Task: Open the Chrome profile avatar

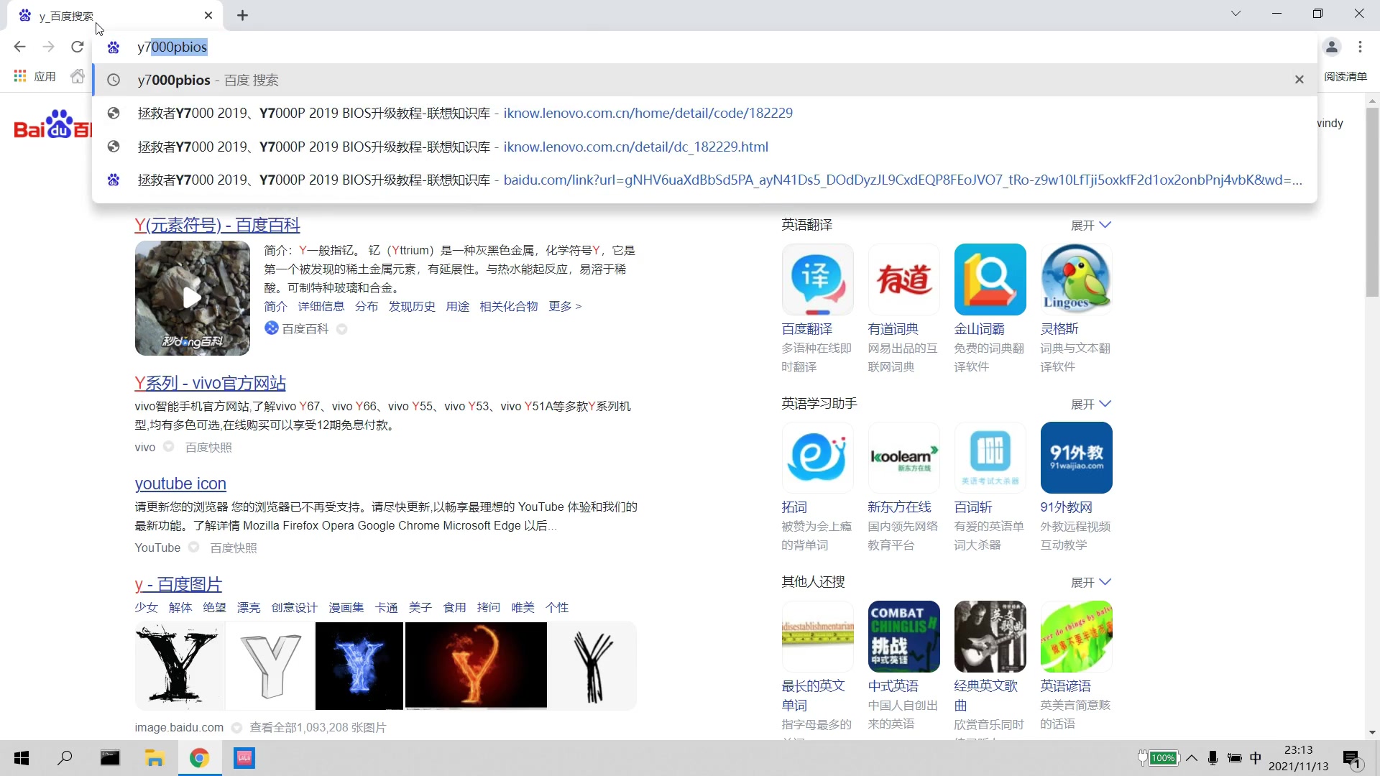Action: [1333, 46]
